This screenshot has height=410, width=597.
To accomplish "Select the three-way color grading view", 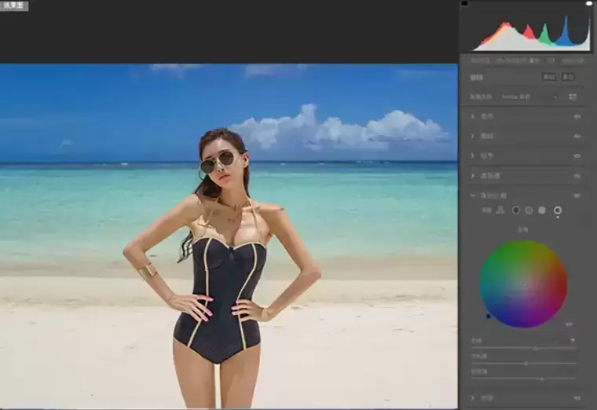I will 500,210.
